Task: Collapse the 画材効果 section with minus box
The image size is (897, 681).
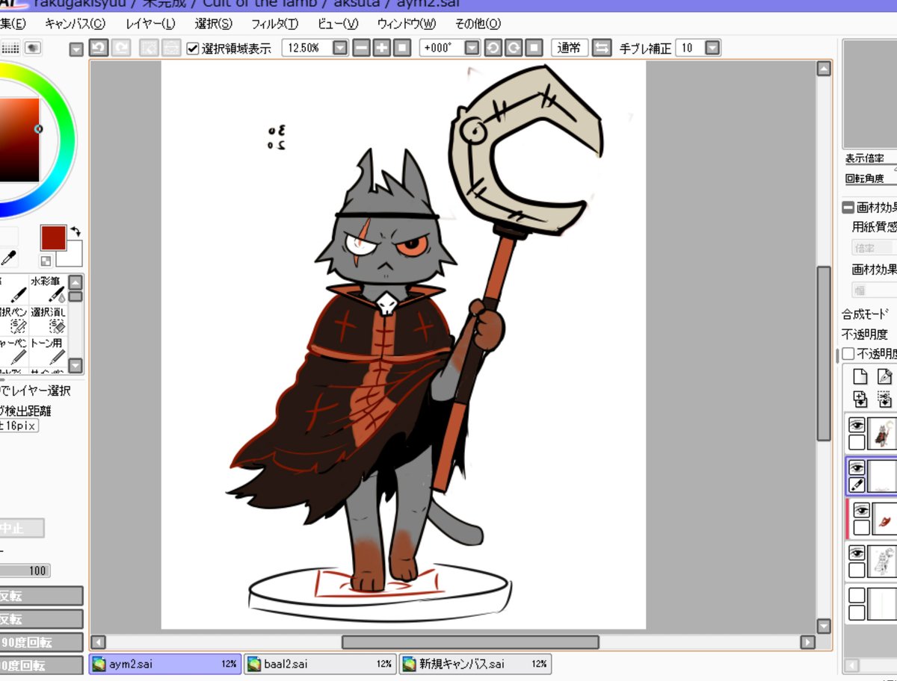Action: pyautogui.click(x=848, y=208)
